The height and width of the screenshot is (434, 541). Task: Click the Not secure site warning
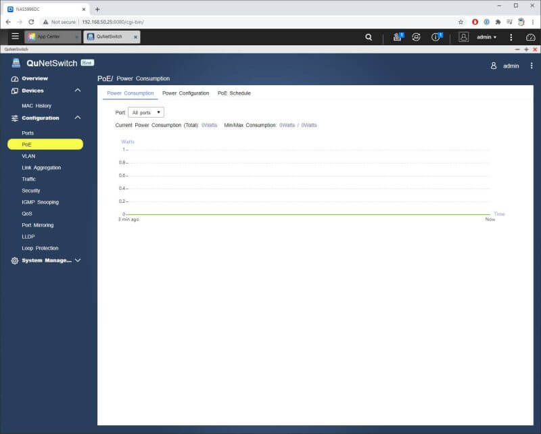tap(60, 22)
